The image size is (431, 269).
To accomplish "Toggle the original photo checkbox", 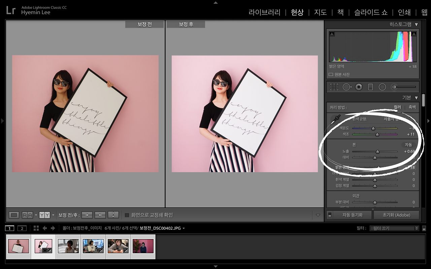I will tap(331, 74).
